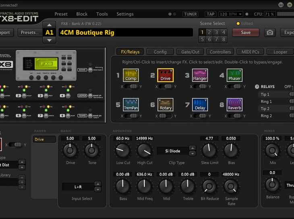Image resolution: width=294 pixels, height=219 pixels.
Task: Click the Tone knob
Action: click(x=92, y=150)
